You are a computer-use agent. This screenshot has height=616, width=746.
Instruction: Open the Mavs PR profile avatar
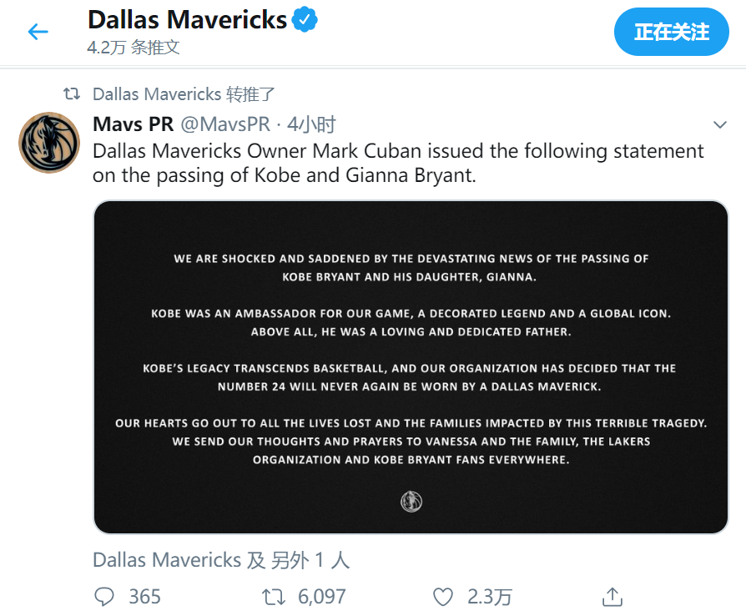pos(49,143)
